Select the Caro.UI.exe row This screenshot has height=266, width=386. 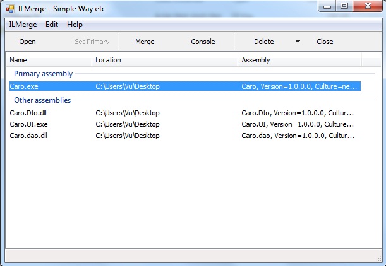185,124
